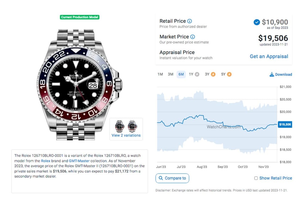Click the View 2 variations link
306x202 pixels.
pyautogui.click(x=126, y=135)
